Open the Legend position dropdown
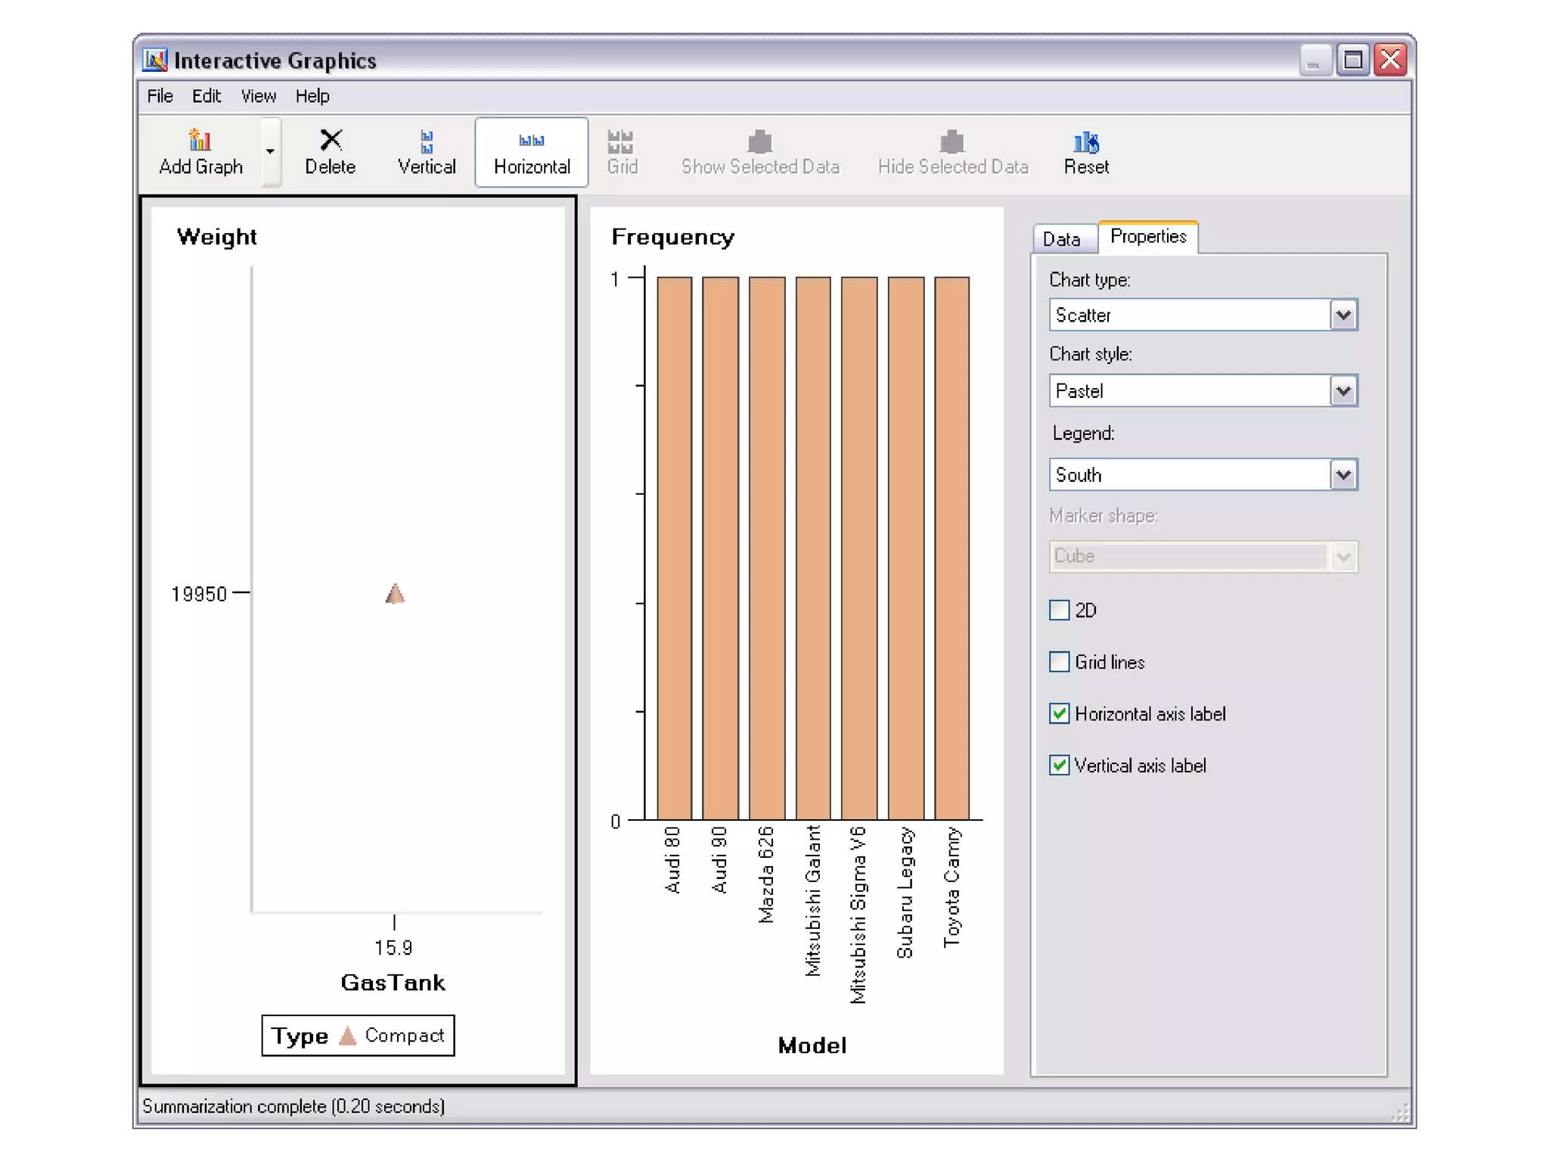The width and height of the screenshot is (1549, 1162). click(1343, 475)
